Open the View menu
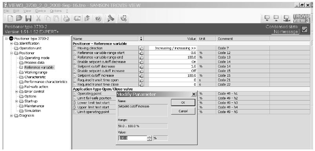This screenshot has height=151, width=315. coord(27,11)
